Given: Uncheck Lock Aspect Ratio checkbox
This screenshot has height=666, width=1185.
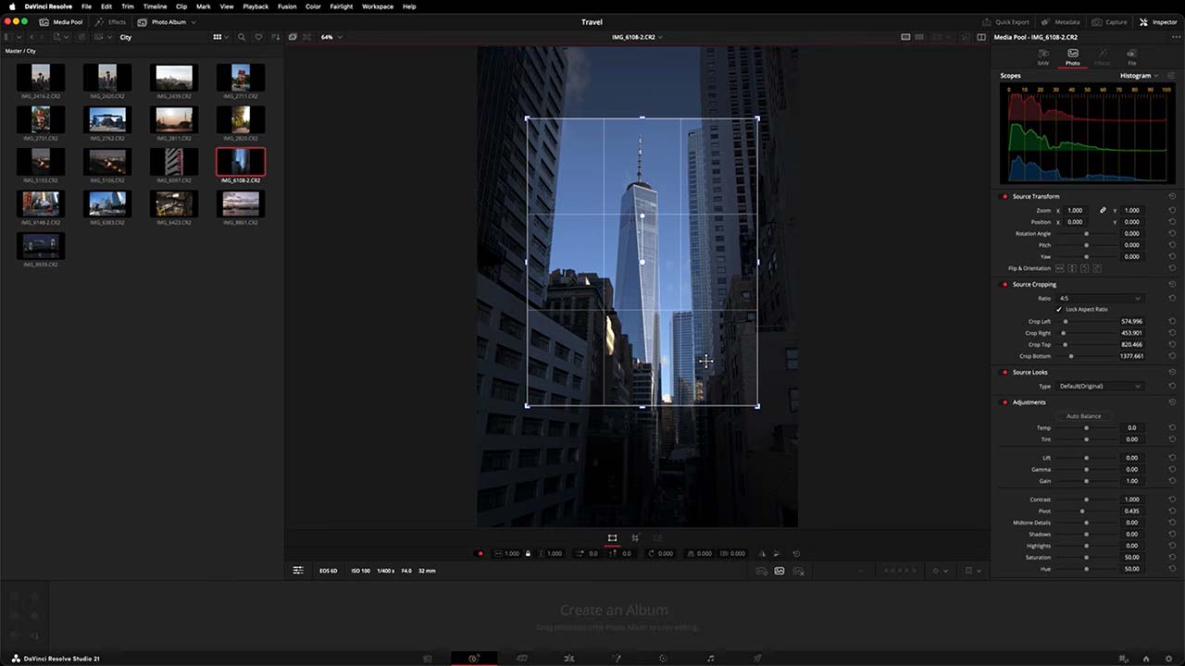Looking at the screenshot, I should [x=1059, y=309].
